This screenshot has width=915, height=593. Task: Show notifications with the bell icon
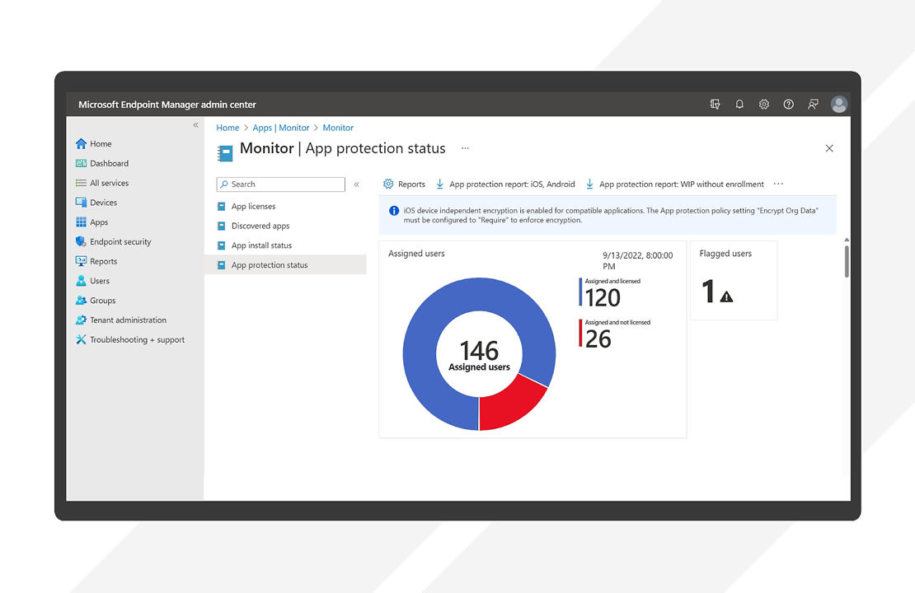pos(739,105)
